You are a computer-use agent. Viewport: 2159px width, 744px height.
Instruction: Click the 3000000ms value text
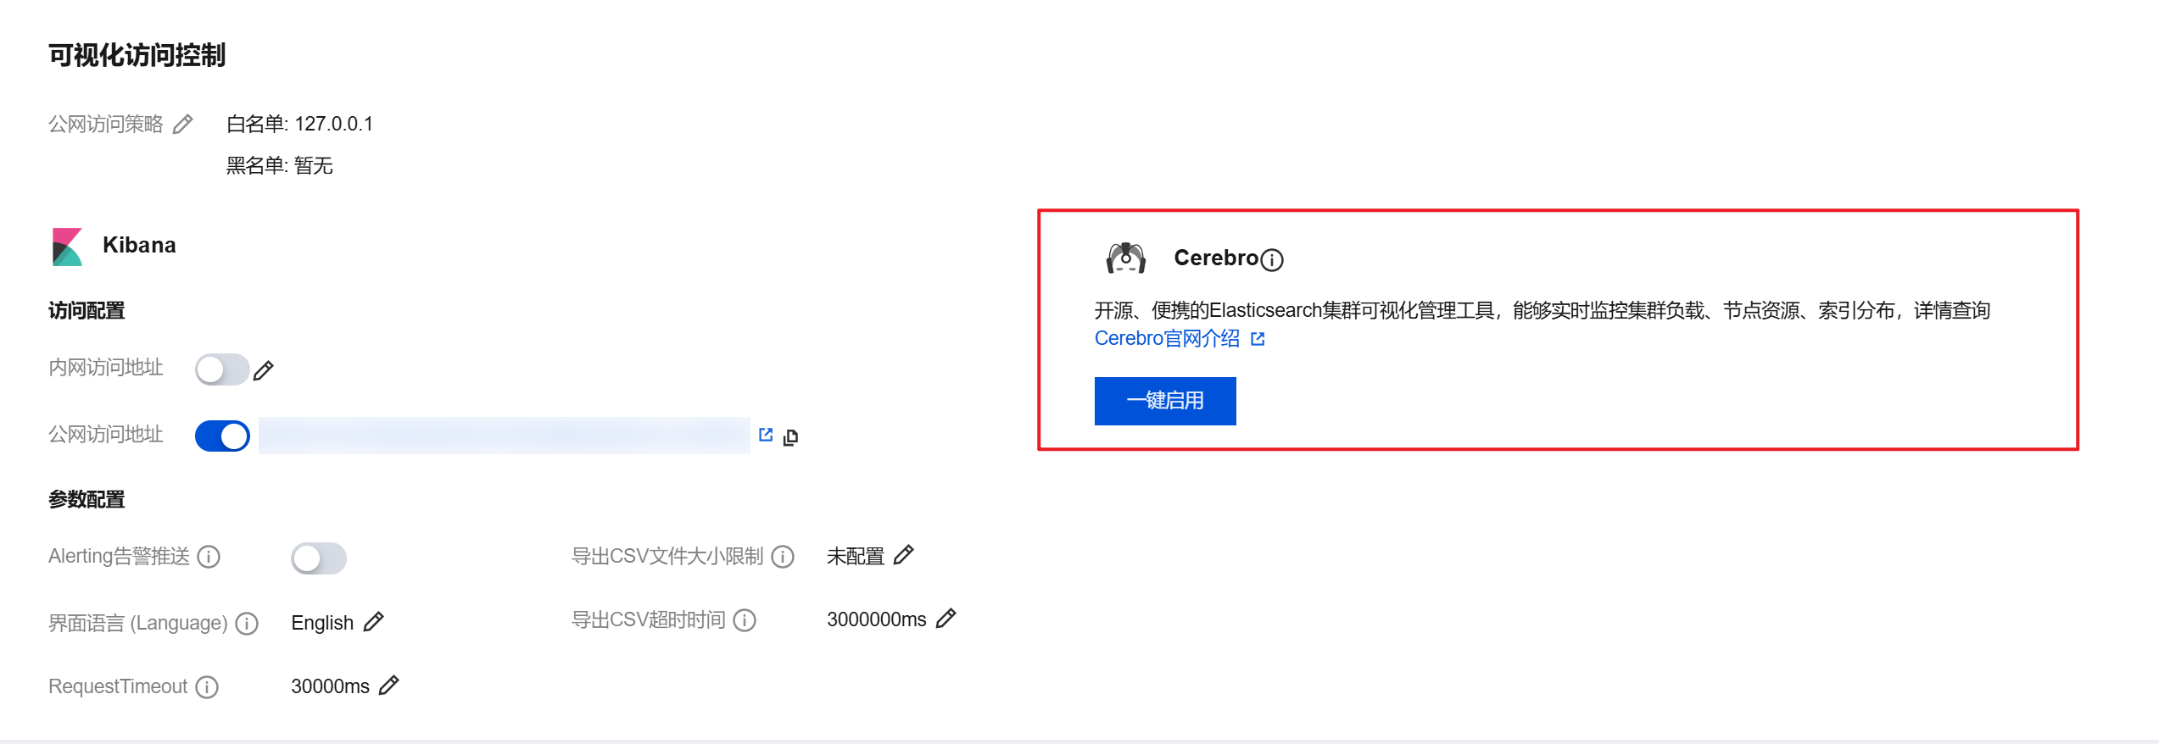pyautogui.click(x=877, y=619)
